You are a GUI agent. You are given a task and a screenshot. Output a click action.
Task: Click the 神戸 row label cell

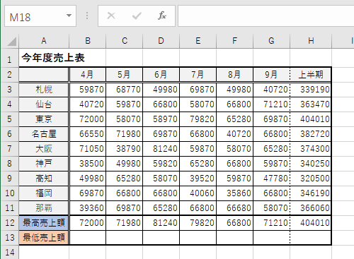[x=44, y=164]
